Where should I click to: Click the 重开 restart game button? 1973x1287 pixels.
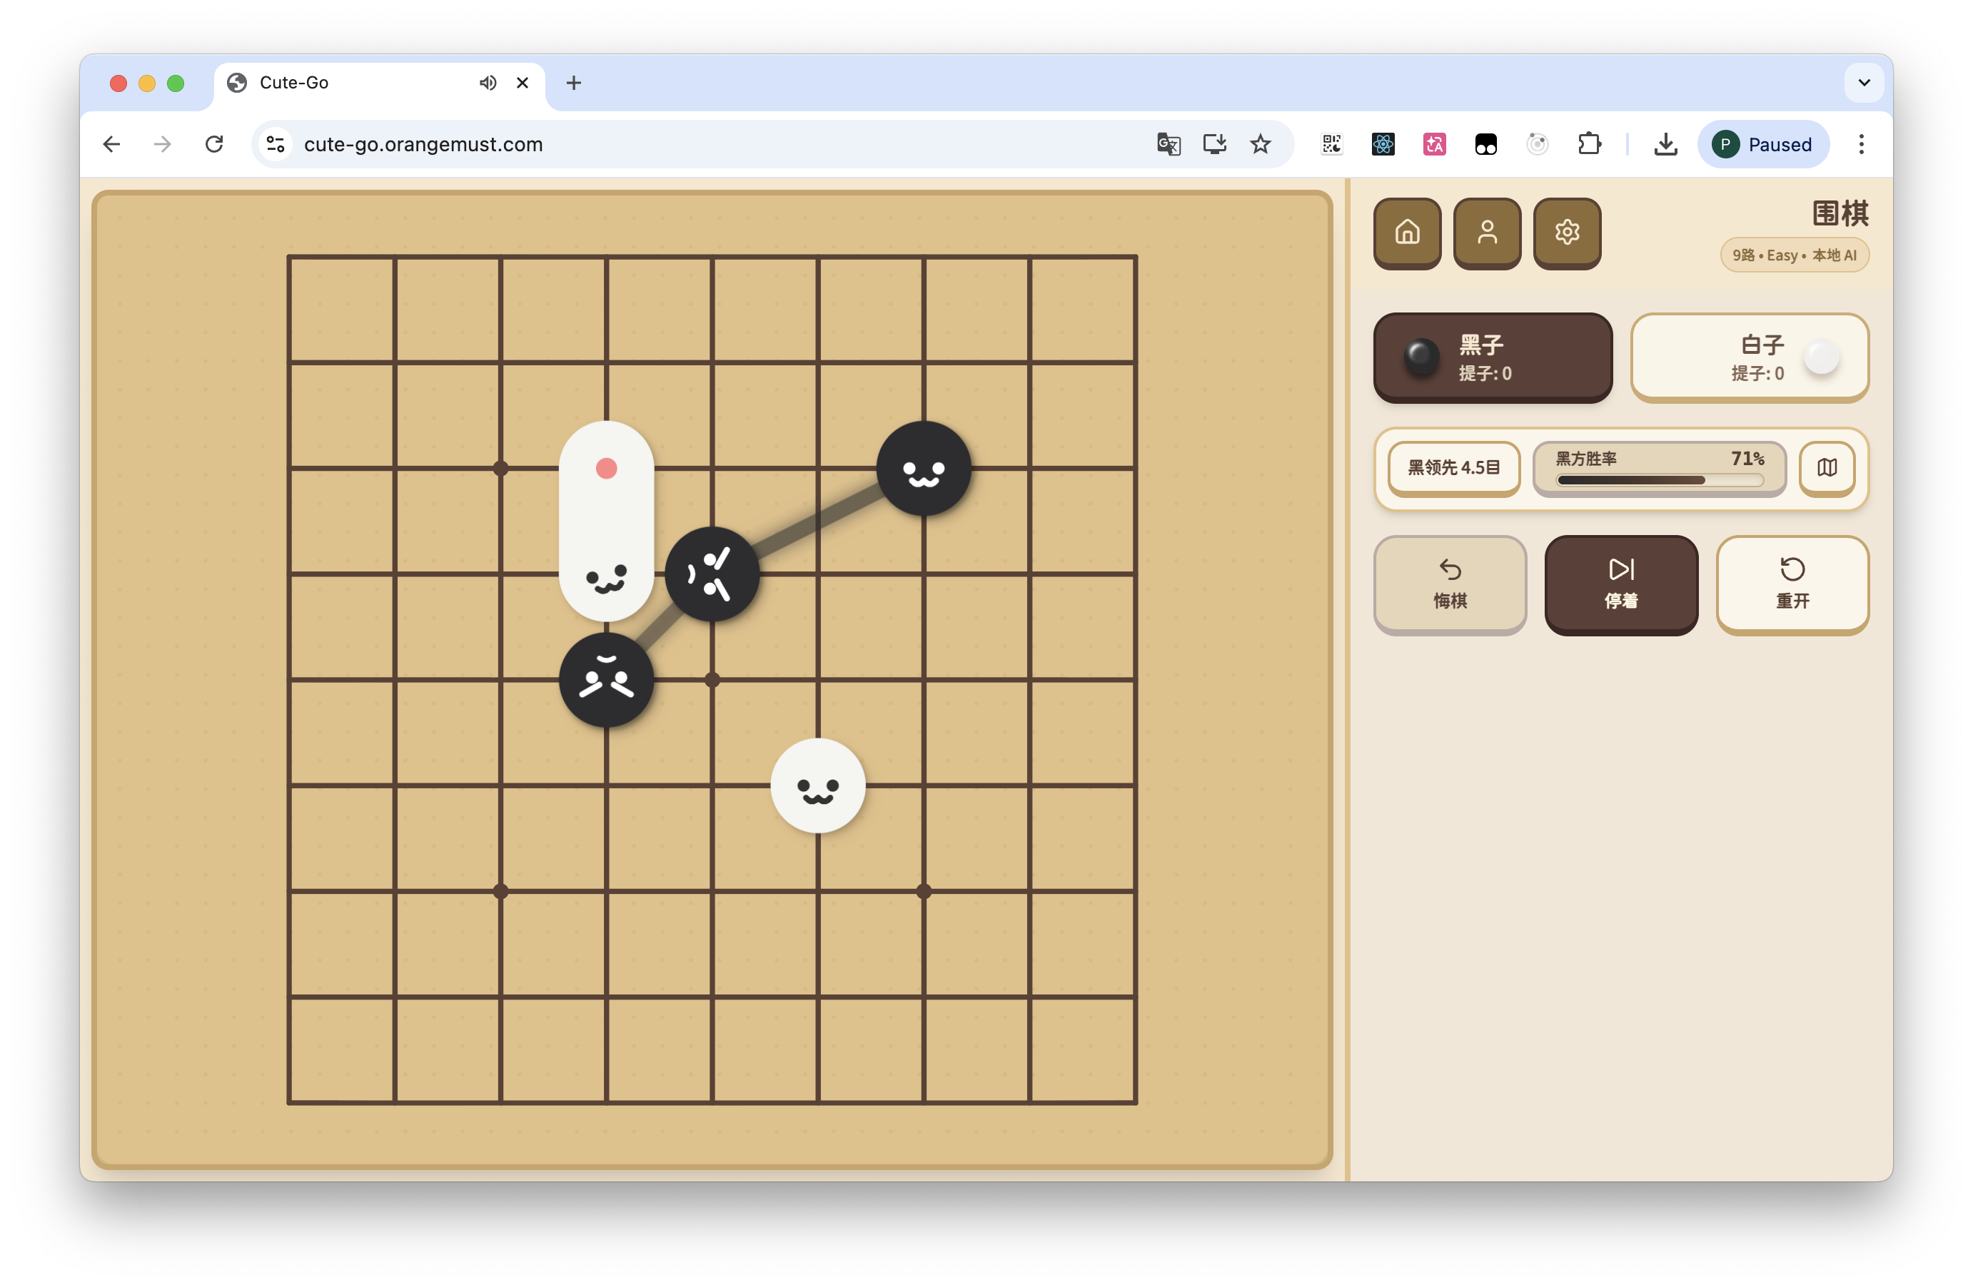tap(1792, 584)
